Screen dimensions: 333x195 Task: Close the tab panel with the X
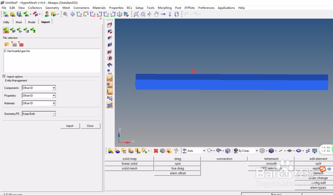(x=101, y=19)
